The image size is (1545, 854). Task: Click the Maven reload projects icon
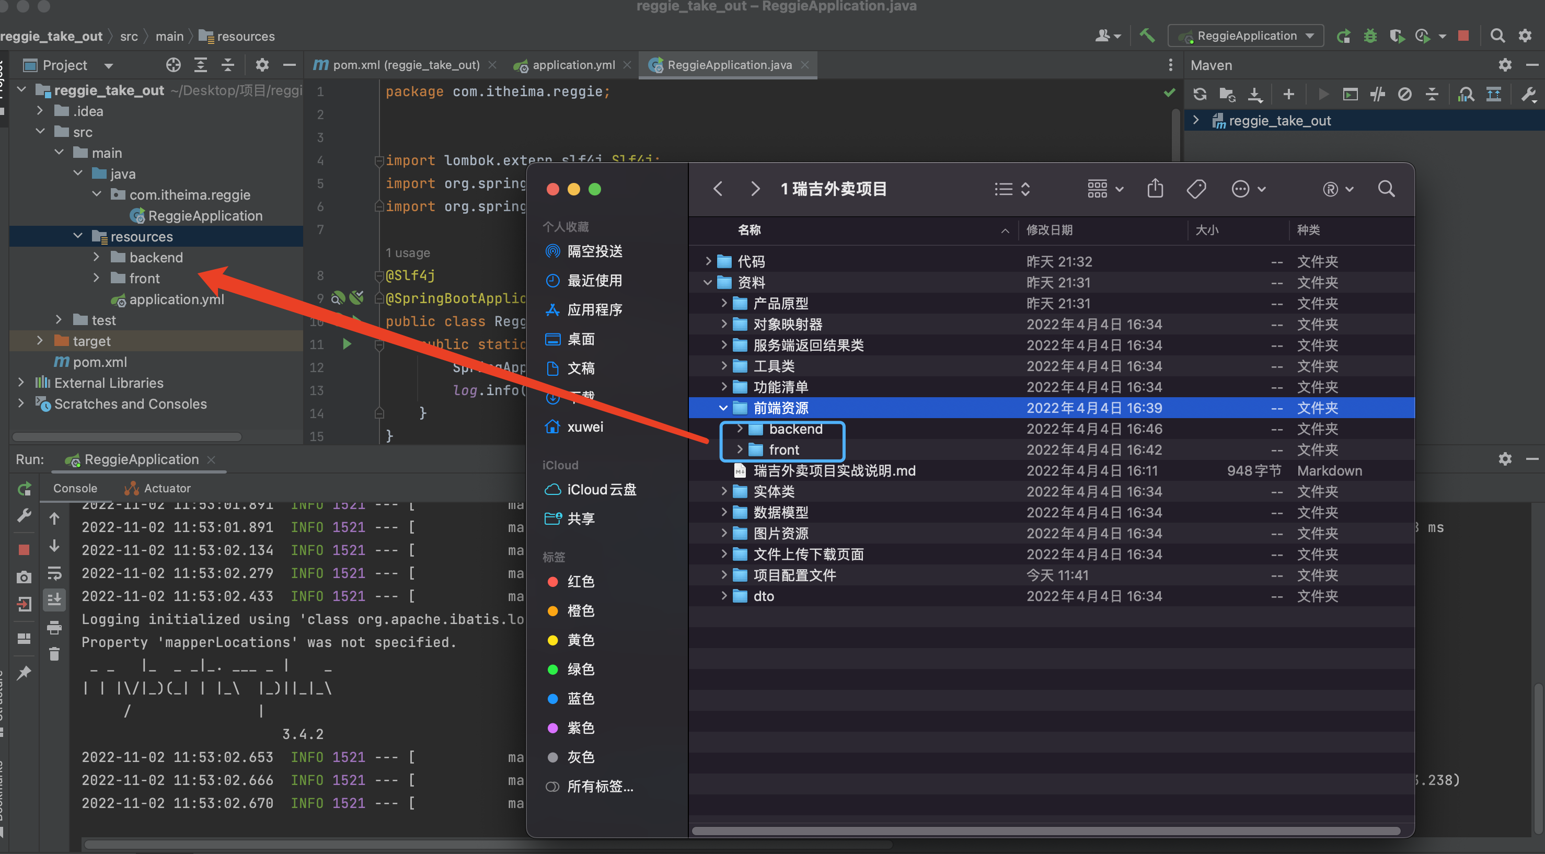(x=1200, y=94)
